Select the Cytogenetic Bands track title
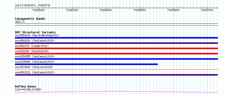The height and width of the screenshot is (95, 225). 30,19
